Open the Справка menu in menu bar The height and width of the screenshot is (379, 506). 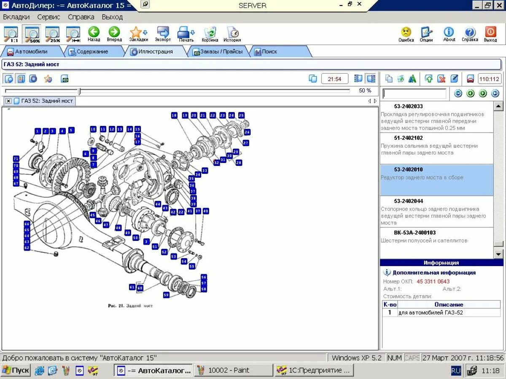coord(81,17)
